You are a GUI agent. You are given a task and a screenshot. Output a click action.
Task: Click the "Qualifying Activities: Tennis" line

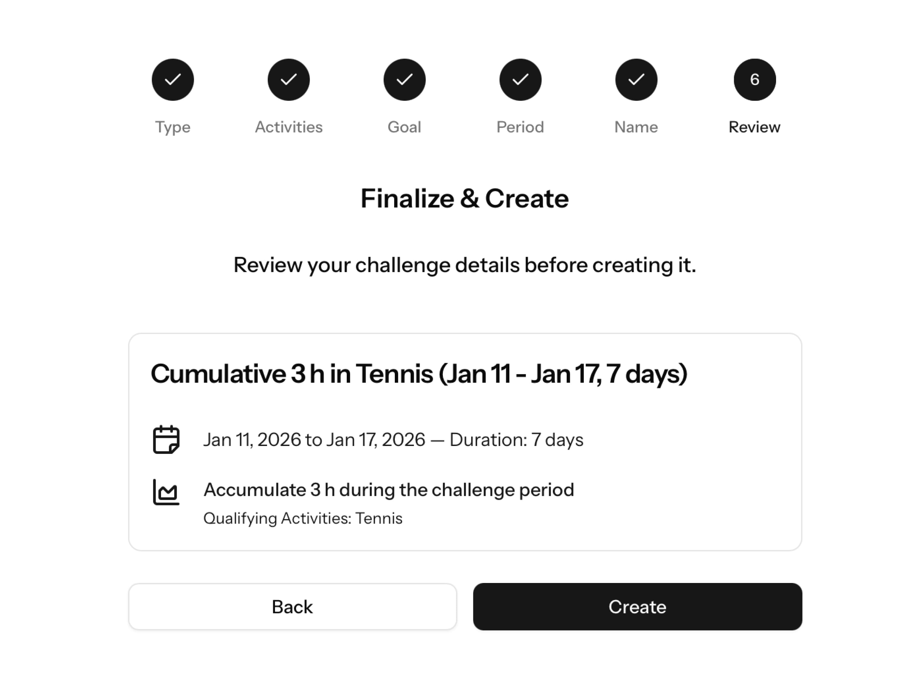303,518
